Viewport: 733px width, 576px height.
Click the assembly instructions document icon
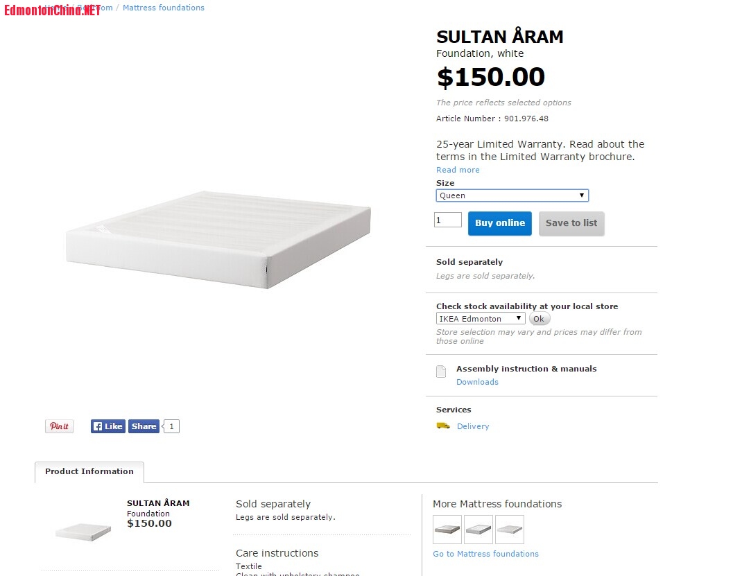click(441, 372)
